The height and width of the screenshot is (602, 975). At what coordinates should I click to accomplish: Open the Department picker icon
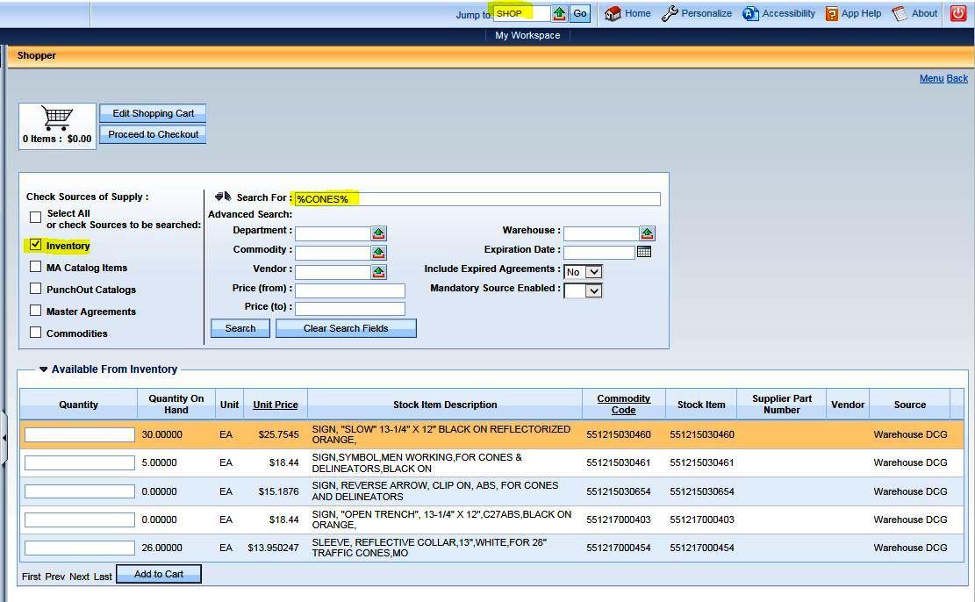(378, 233)
